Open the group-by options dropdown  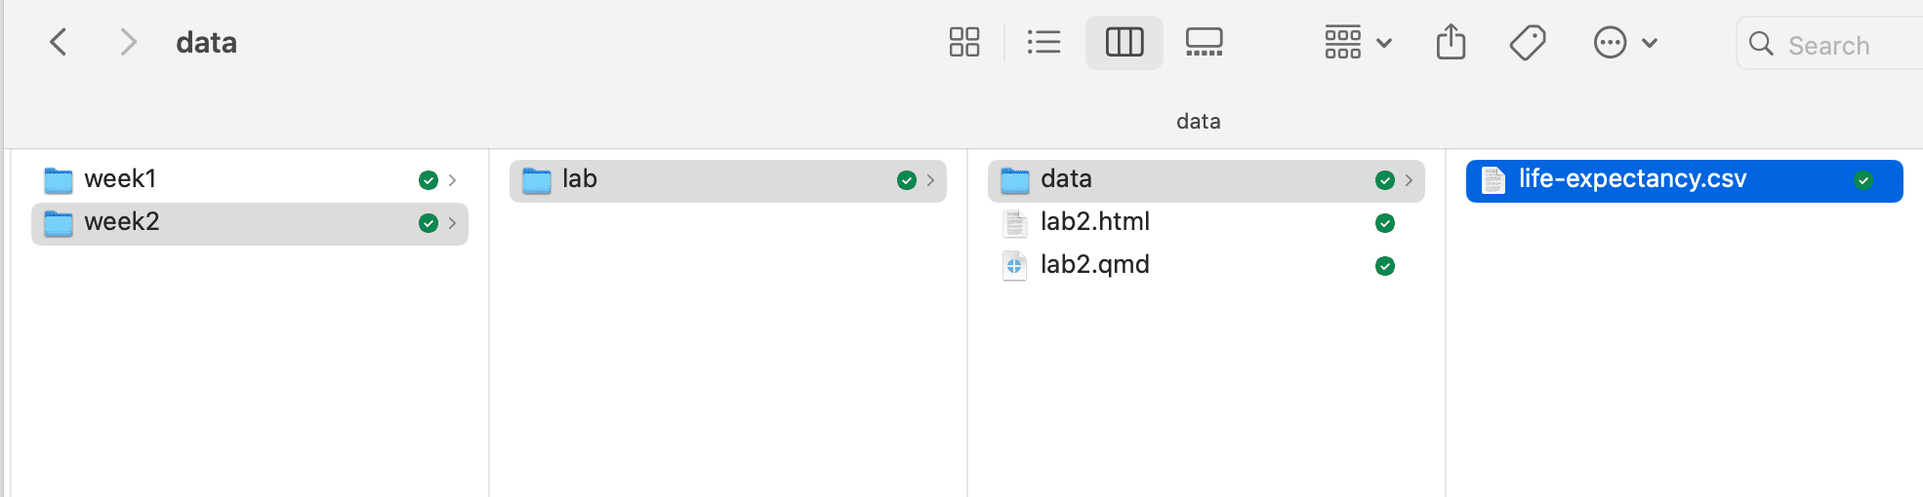1357,43
